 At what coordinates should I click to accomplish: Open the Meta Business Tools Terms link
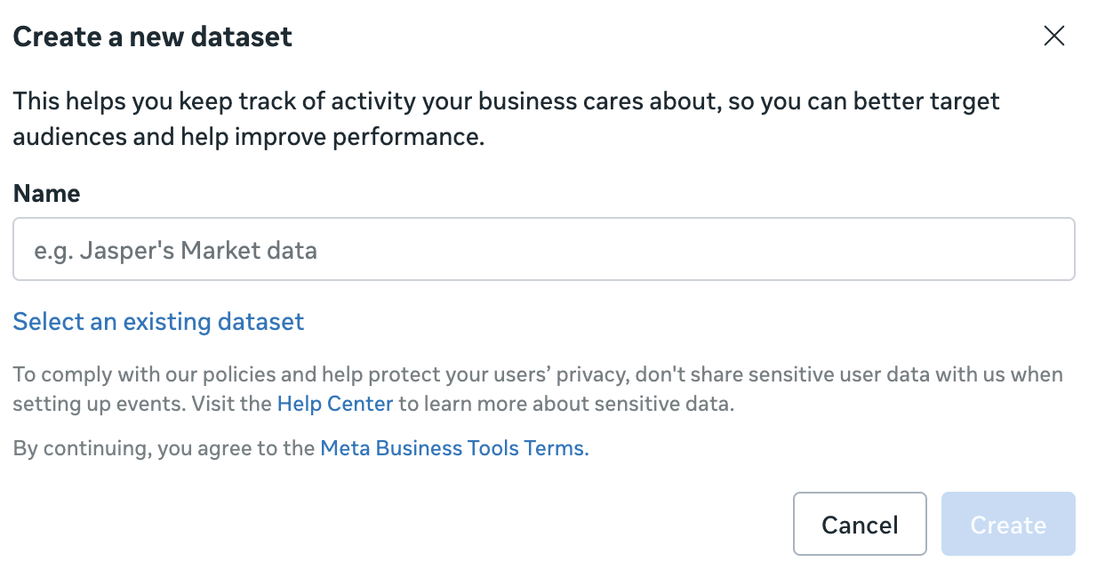pos(453,448)
